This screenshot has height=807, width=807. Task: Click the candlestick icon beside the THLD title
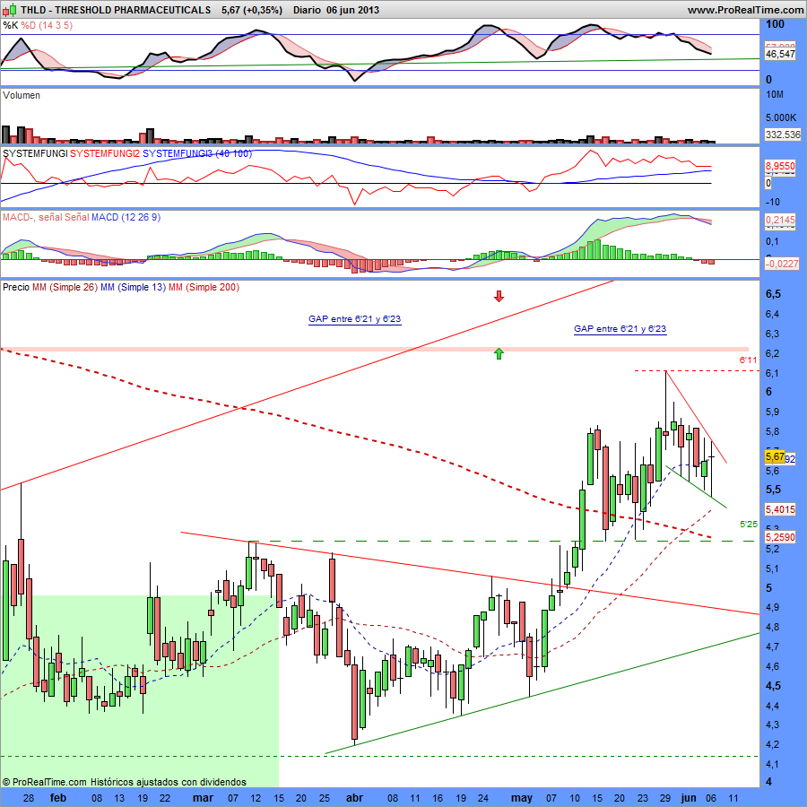9,10
